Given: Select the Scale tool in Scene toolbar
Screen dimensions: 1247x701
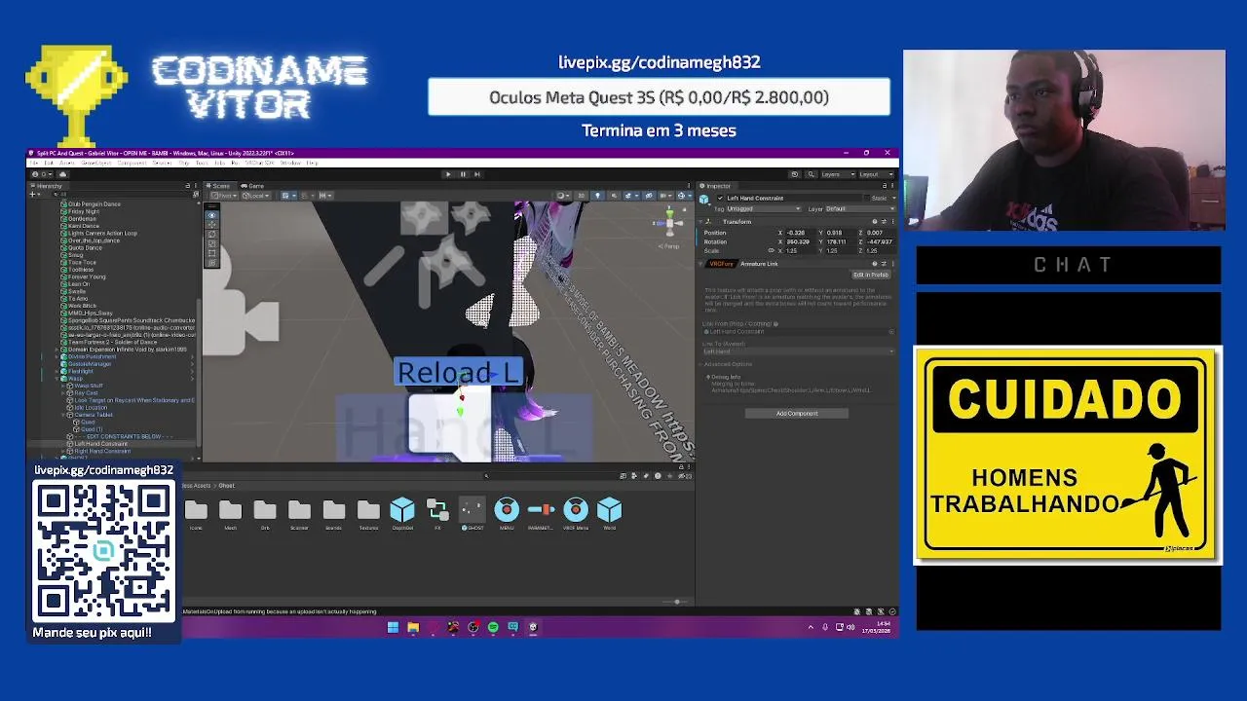Looking at the screenshot, I should tap(211, 243).
